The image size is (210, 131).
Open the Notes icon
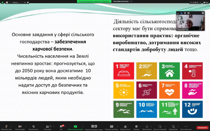pyautogui.click(x=173, y=126)
